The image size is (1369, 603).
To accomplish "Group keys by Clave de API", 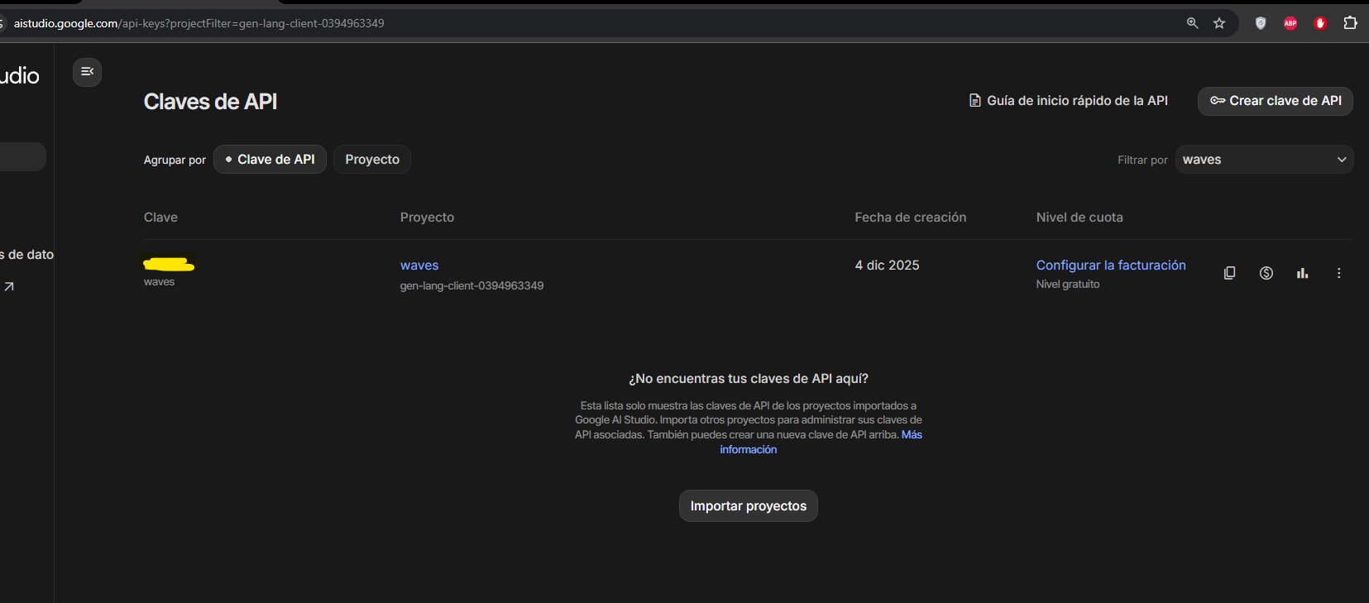I will 270,160.
